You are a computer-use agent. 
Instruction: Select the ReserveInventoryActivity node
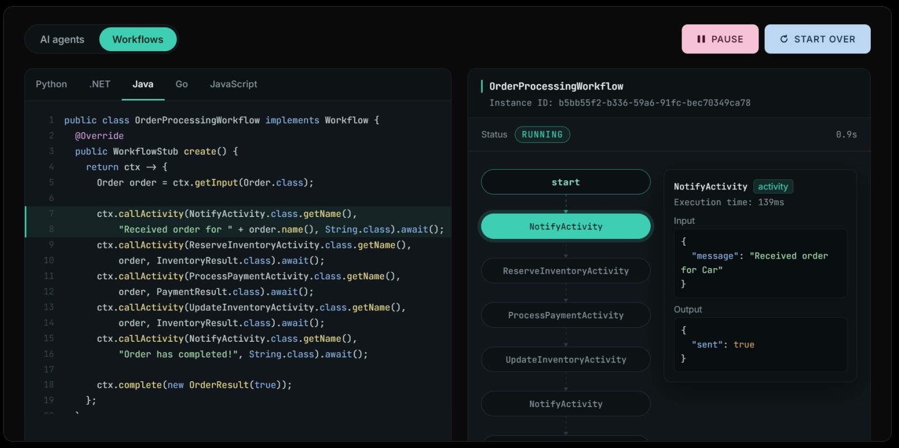(566, 271)
